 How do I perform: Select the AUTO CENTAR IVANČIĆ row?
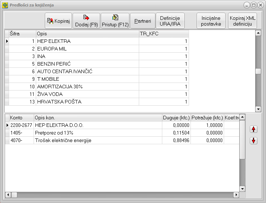[97, 71]
